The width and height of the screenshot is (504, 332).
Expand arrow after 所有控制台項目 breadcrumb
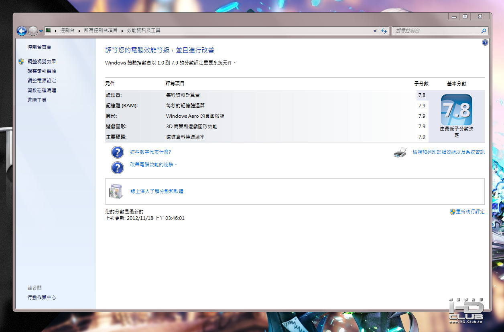(122, 31)
